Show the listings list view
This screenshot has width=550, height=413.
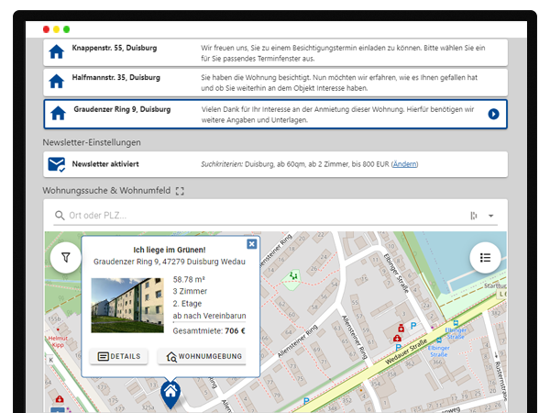[485, 258]
